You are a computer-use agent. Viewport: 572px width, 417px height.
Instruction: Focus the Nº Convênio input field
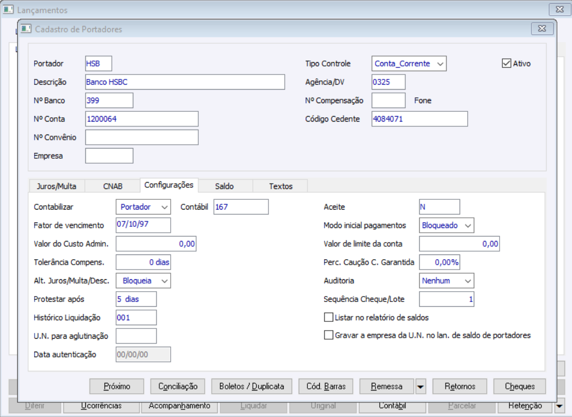pos(142,137)
